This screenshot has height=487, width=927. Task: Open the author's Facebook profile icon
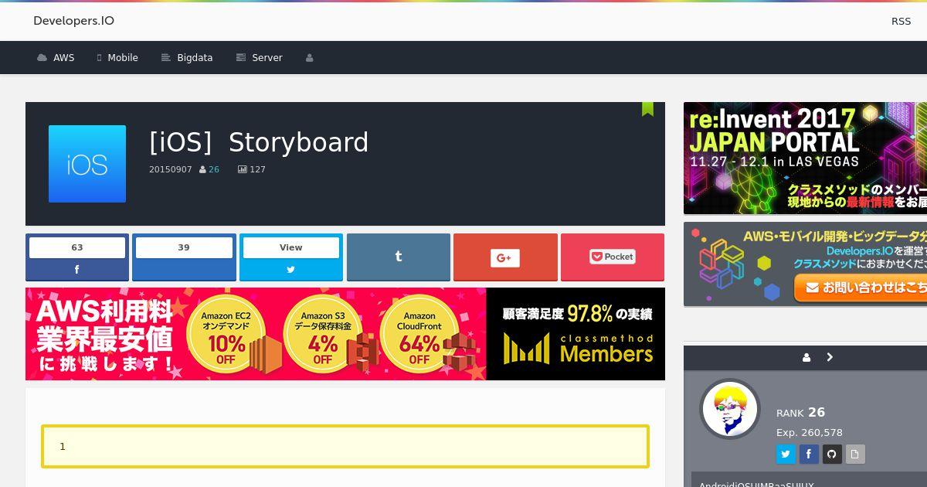tap(809, 454)
